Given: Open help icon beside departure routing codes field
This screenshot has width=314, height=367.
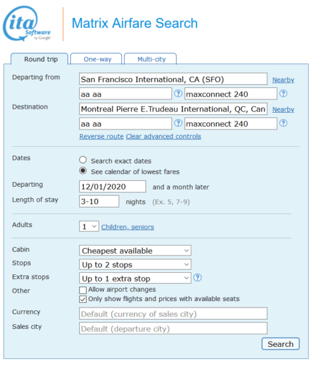Looking at the screenshot, I should pyautogui.click(x=178, y=93).
